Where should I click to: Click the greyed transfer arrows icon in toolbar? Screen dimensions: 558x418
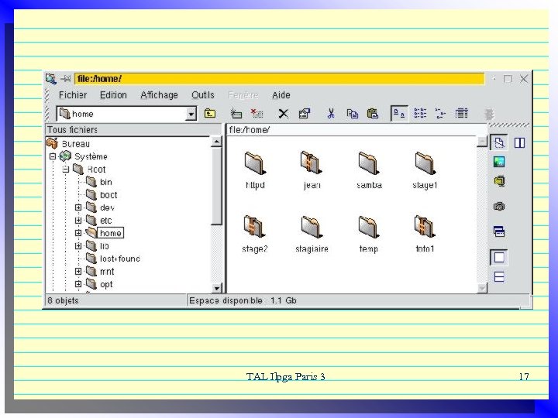pyautogui.click(x=489, y=114)
